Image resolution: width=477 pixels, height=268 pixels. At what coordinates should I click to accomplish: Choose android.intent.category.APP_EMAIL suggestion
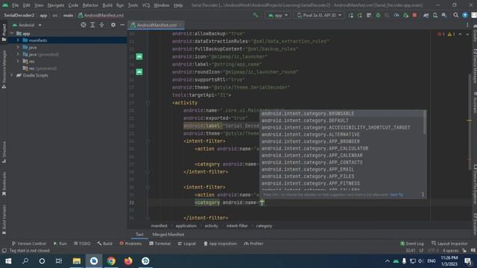click(308, 170)
